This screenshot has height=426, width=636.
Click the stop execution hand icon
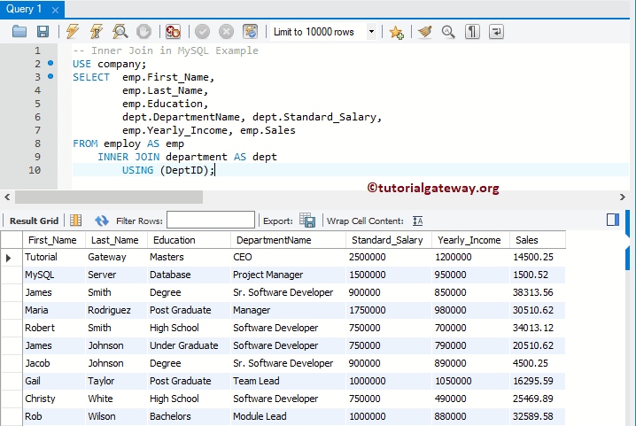[x=143, y=32]
